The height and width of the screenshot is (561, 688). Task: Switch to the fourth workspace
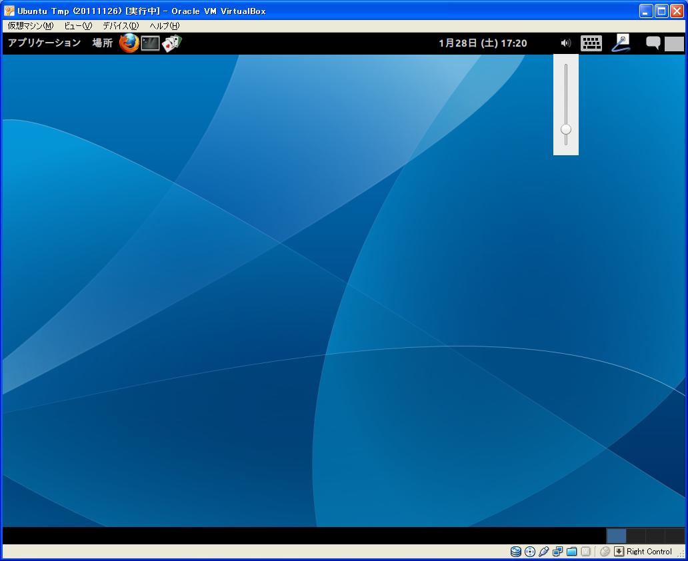tap(675, 536)
